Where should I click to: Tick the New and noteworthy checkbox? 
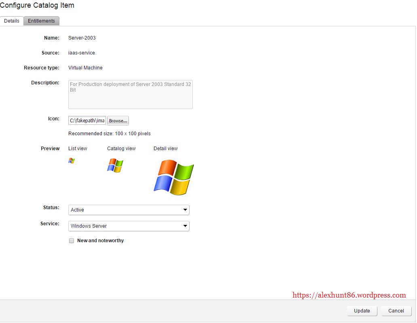coord(72,241)
